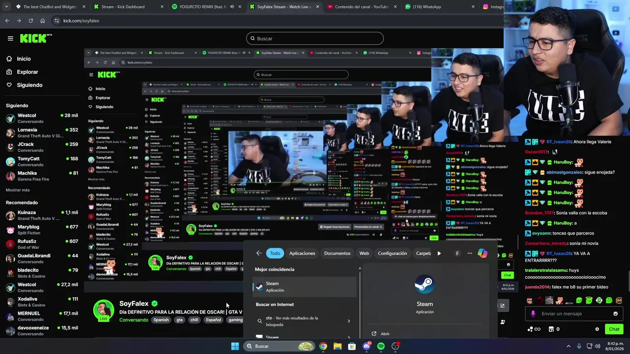Open Explorar in the main Kick sidebar
Screen dimensions: 630x354
pyautogui.click(x=22, y=72)
